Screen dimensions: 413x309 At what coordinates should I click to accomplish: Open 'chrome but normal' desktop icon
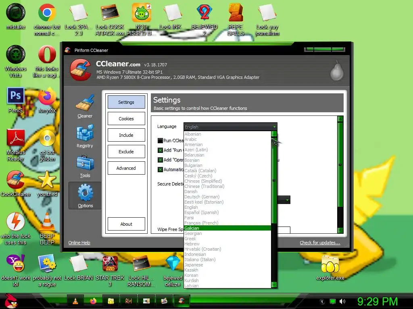(x=47, y=20)
